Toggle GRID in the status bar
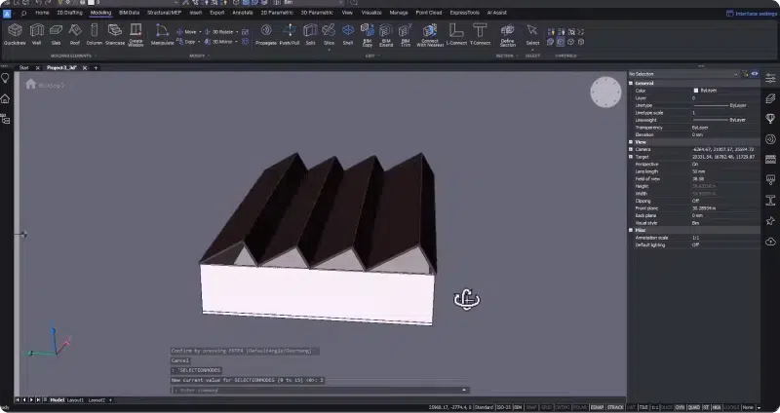The height and width of the screenshot is (413, 780). tap(546, 407)
